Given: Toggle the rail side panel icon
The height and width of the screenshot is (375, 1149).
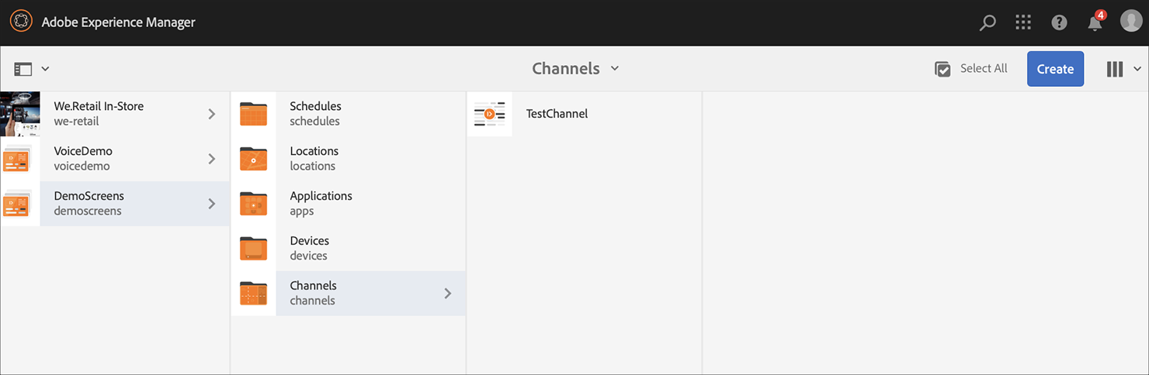Looking at the screenshot, I should [x=23, y=69].
